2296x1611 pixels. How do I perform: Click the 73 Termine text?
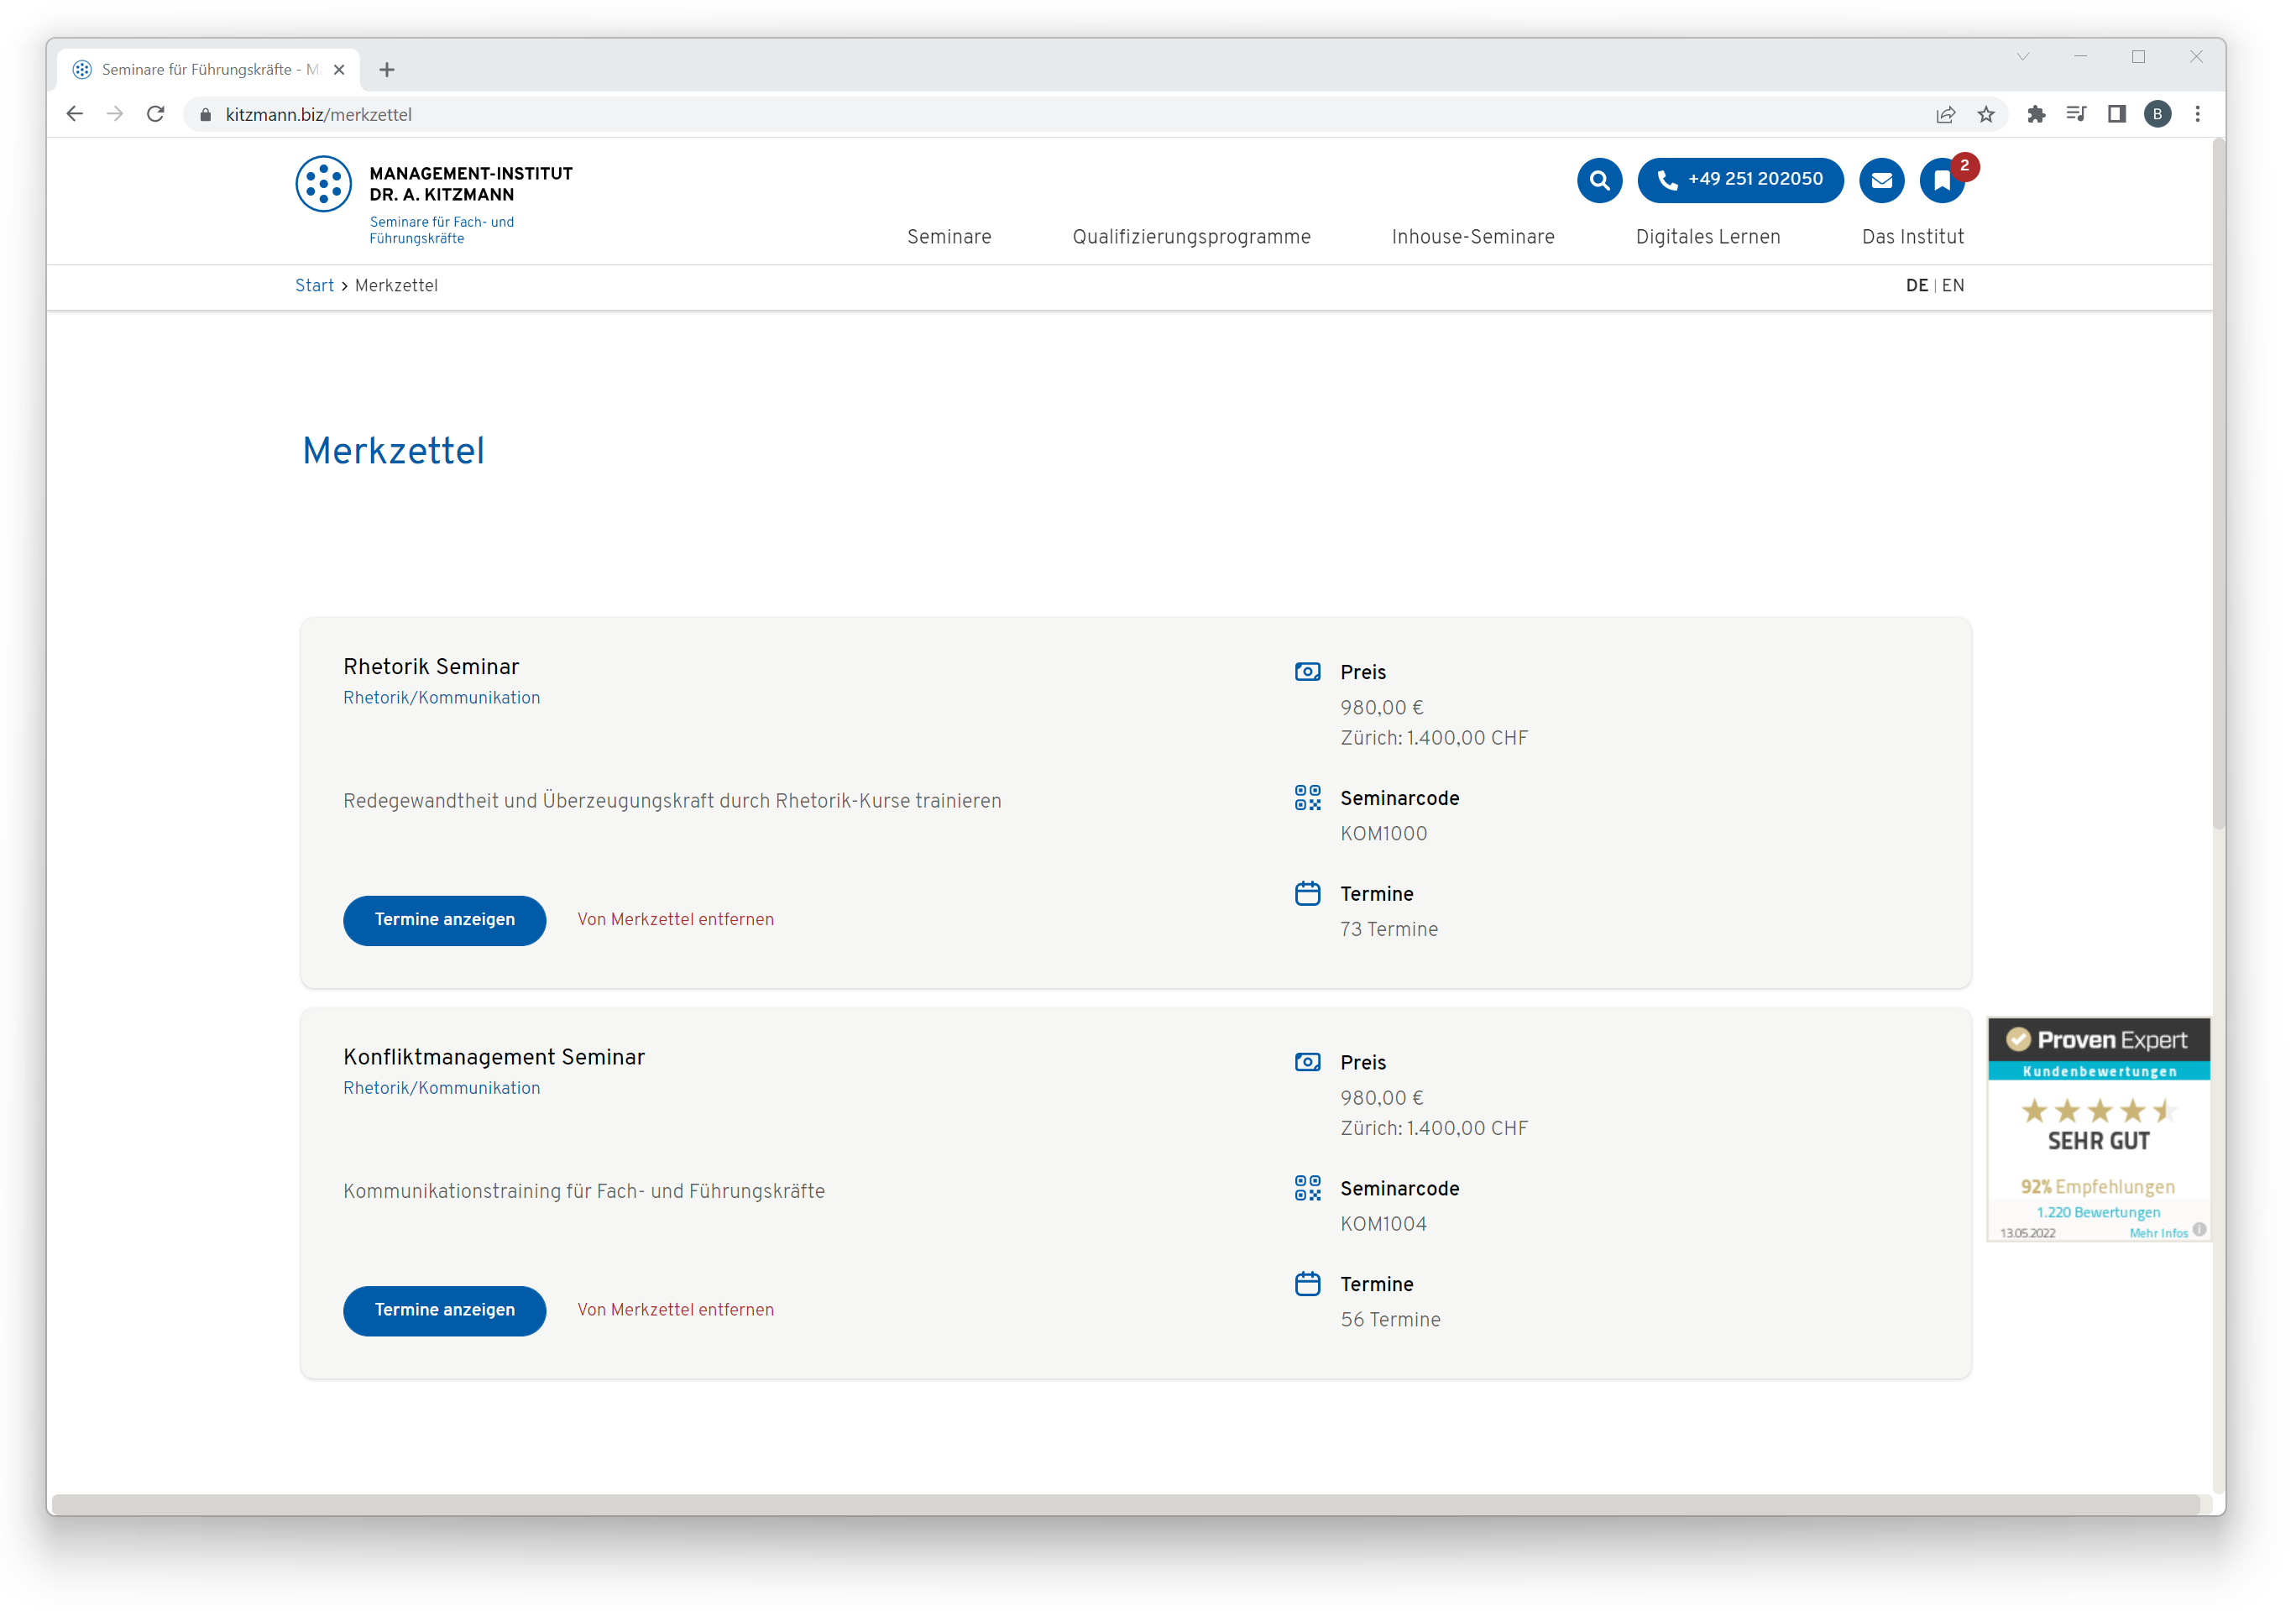point(1389,930)
